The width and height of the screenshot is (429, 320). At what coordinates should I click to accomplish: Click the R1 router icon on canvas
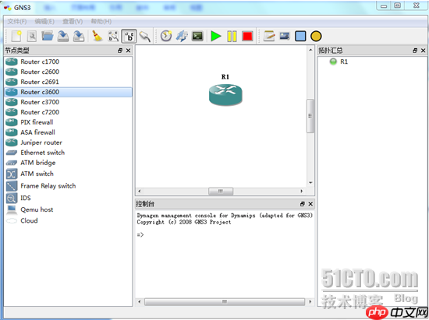pos(225,94)
